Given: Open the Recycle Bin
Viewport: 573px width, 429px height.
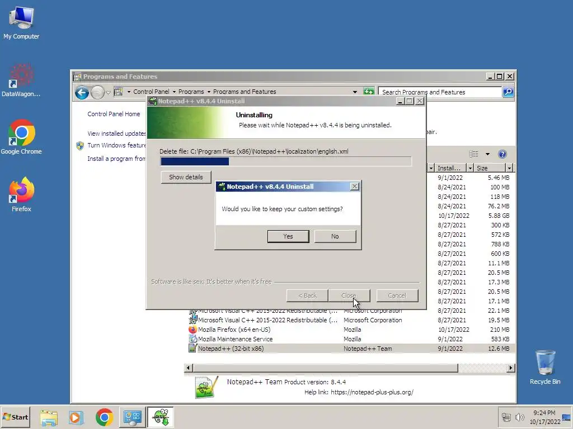Looking at the screenshot, I should tap(545, 368).
